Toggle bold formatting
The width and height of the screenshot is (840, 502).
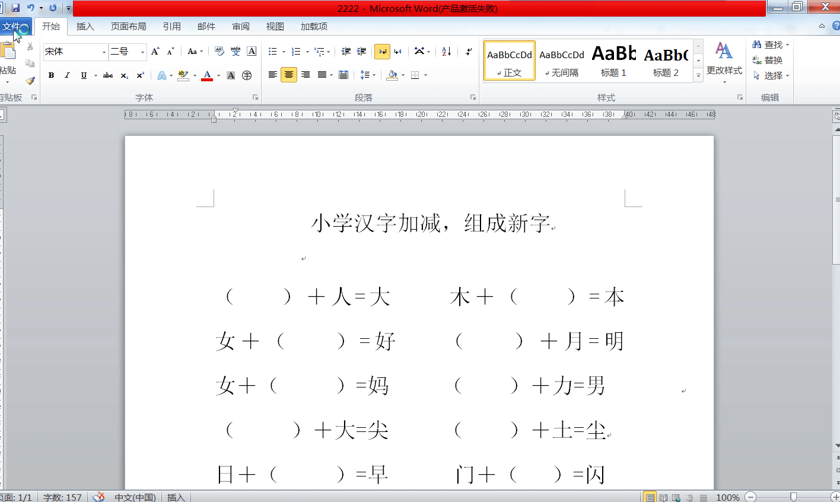tap(51, 75)
